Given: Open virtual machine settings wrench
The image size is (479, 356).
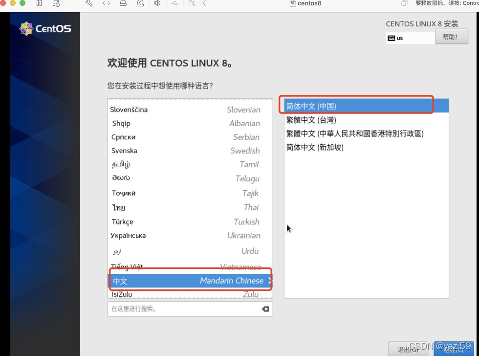Looking at the screenshot, I should [x=89, y=3].
